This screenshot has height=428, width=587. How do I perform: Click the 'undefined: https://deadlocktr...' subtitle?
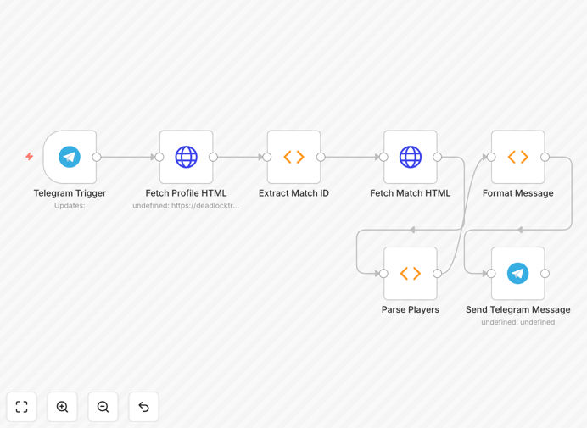(x=186, y=205)
